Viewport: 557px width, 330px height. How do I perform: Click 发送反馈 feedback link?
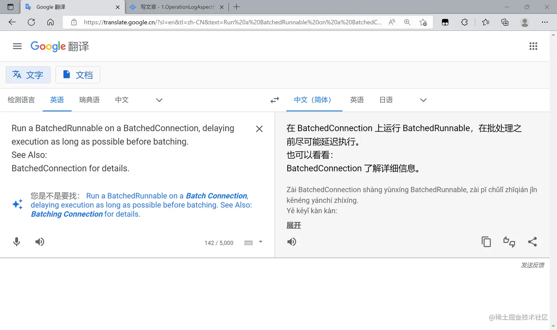(x=532, y=265)
